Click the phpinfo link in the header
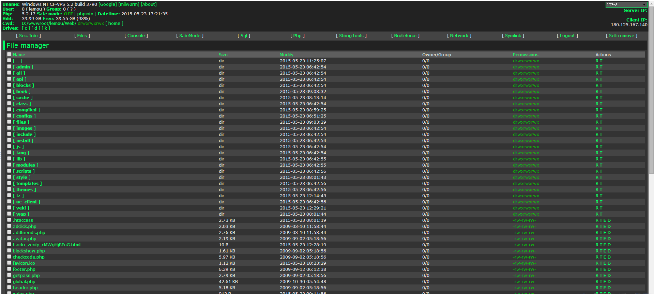Image resolution: width=654 pixels, height=294 pixels. coord(85,14)
